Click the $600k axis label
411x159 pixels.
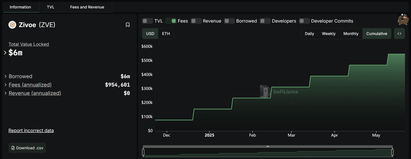147,46
